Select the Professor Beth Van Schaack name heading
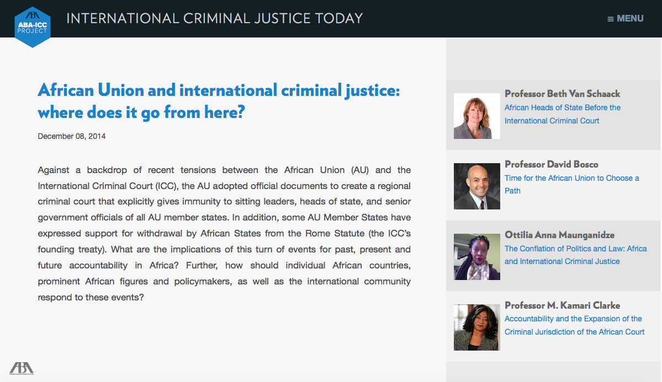The height and width of the screenshot is (382, 662). [562, 94]
